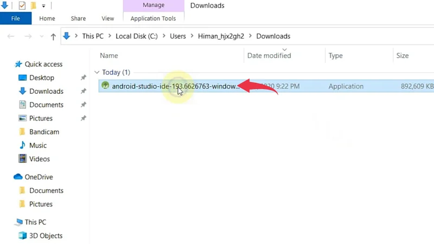
Task: Open Music folder in Quick access
Action: (37, 145)
